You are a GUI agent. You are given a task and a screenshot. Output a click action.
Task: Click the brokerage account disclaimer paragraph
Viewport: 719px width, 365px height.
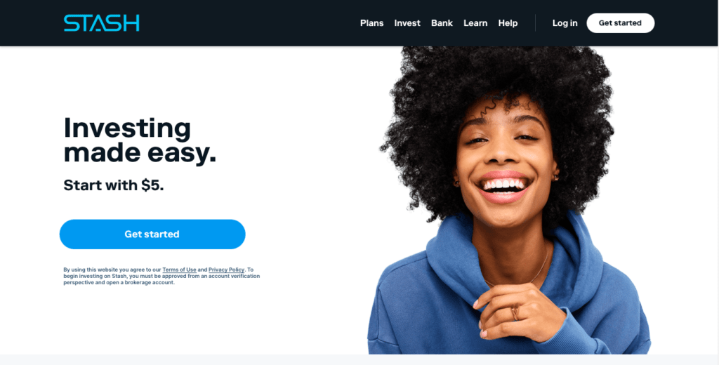click(x=161, y=276)
